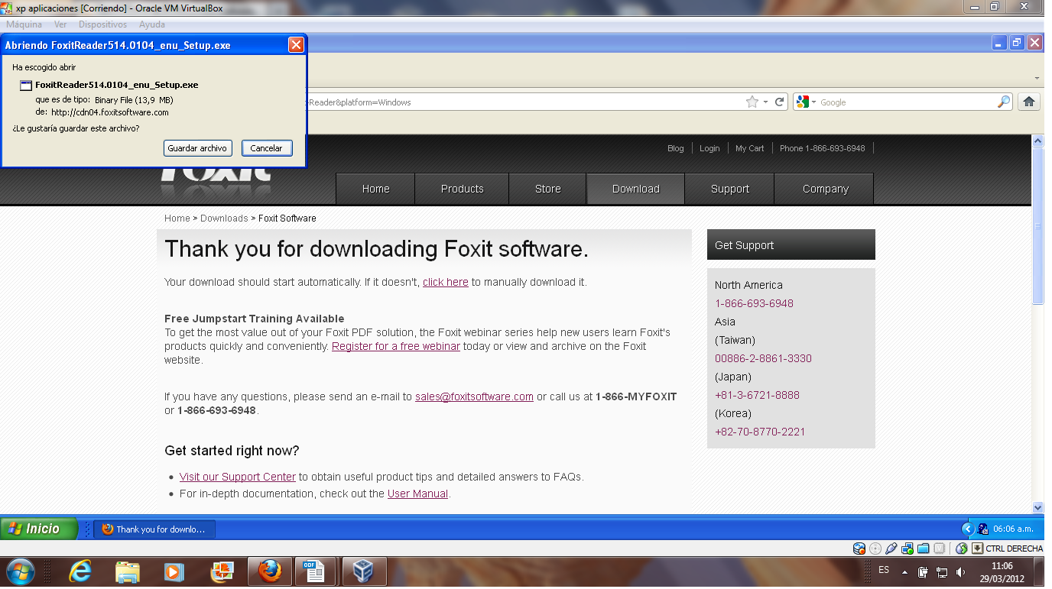Open the Download navigation tab
Image resolution: width=1052 pixels, height=589 pixels.
[x=635, y=189]
